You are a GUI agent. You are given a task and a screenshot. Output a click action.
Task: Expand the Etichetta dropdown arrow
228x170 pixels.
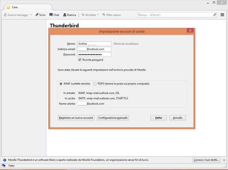[x=98, y=15]
